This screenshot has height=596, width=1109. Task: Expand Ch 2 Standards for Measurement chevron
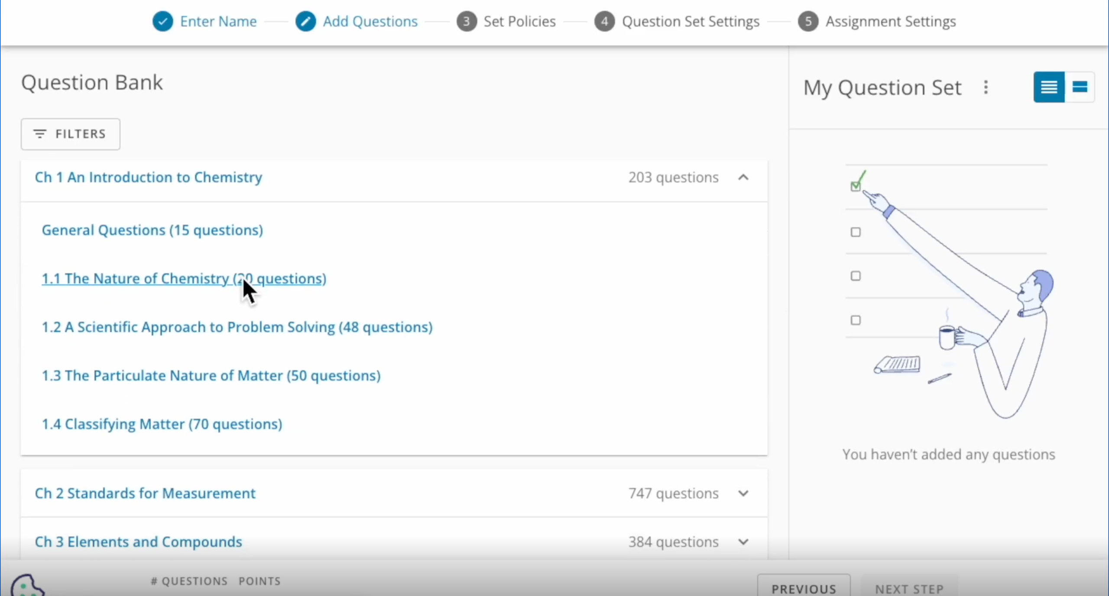[743, 493]
